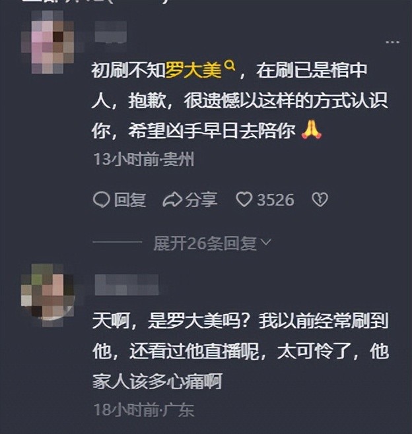Click the chevron next to 展开26条回复
The image size is (412, 434).
(266, 243)
